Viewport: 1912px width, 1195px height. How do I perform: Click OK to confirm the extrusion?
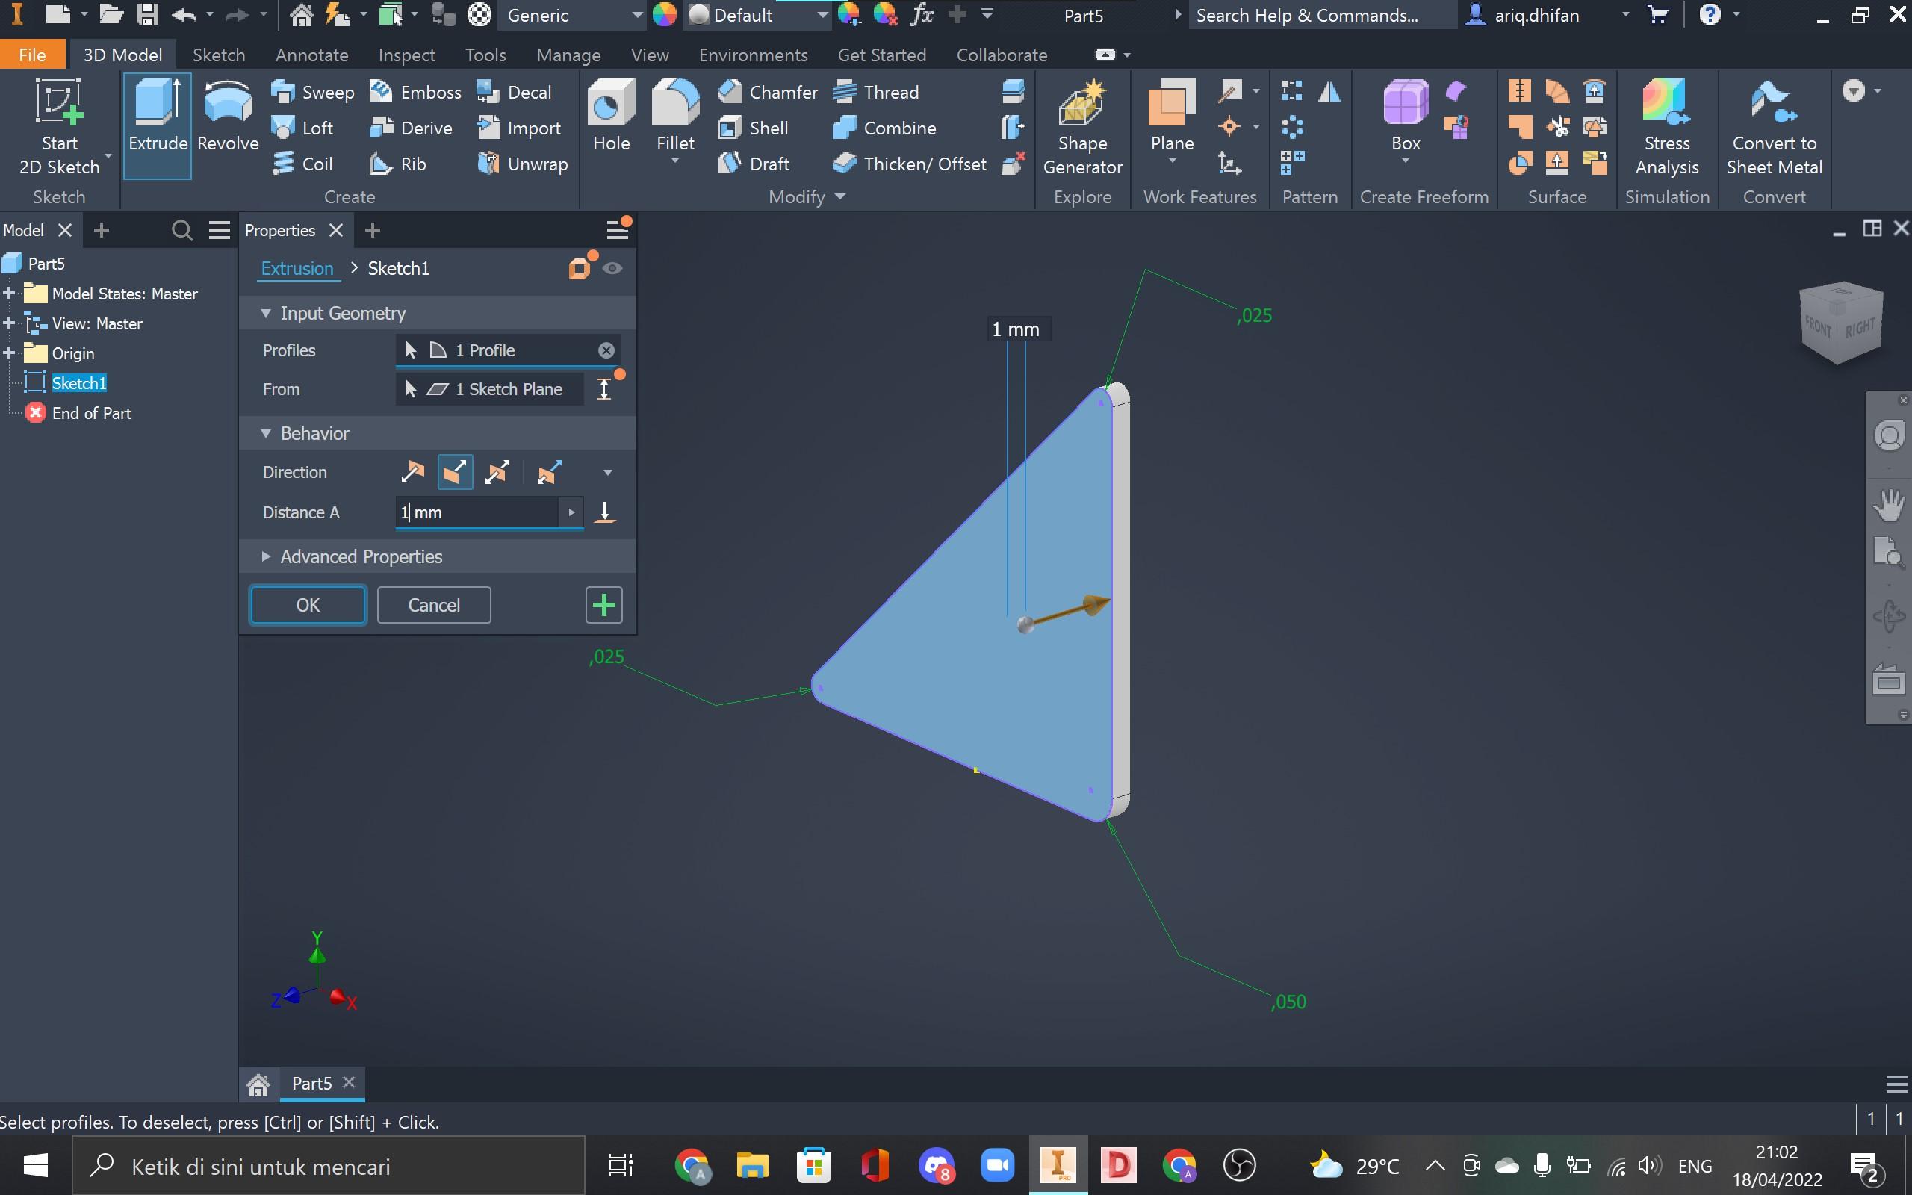tap(308, 606)
